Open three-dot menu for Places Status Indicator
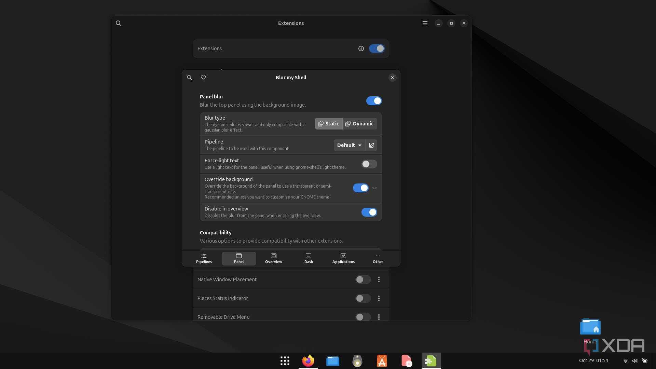The width and height of the screenshot is (656, 369). click(x=379, y=298)
